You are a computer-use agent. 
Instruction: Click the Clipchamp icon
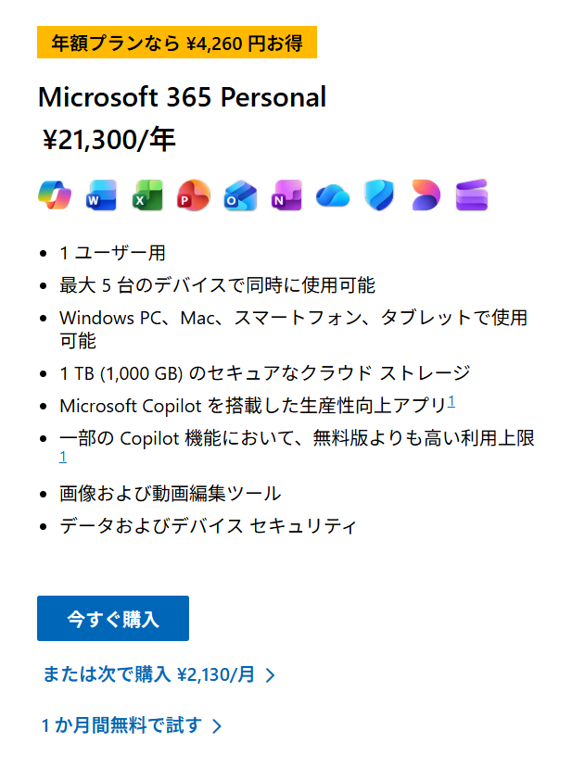(472, 195)
